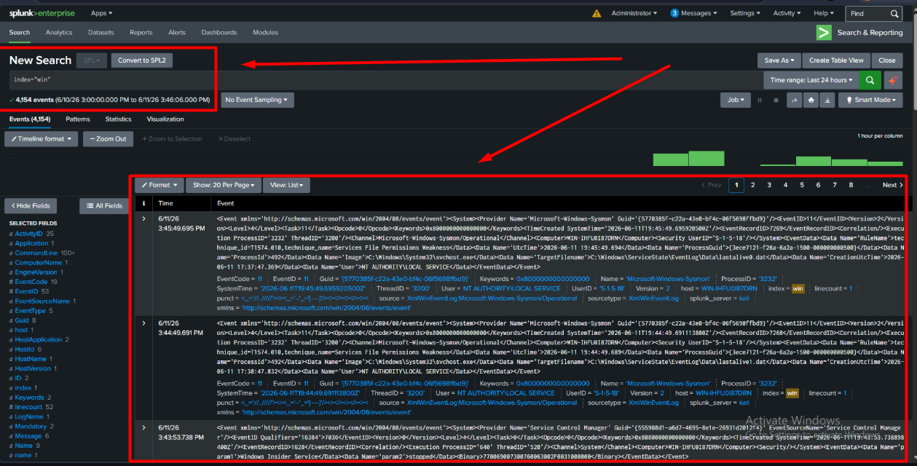Click the tallest green timeline histogram bar
Image resolution: width=917 pixels, height=466 pixels.
(707, 159)
